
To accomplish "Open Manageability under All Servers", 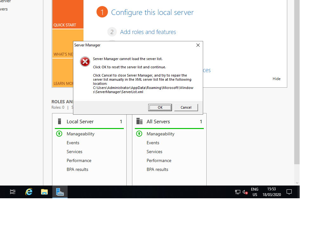I will [x=161, y=134].
